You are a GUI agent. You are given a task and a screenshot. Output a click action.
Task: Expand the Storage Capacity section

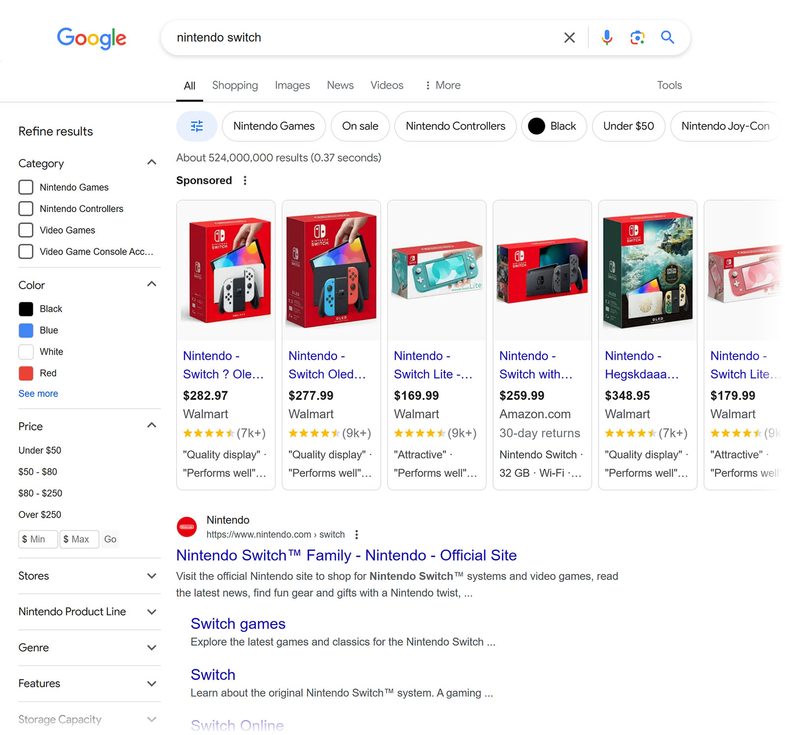(152, 719)
